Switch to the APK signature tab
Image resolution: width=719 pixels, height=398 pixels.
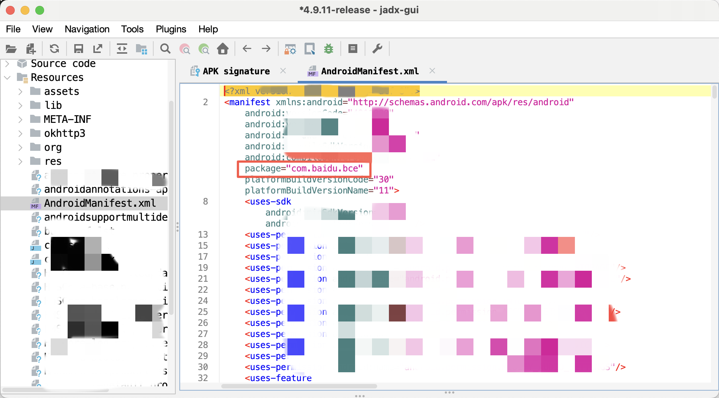pos(236,71)
